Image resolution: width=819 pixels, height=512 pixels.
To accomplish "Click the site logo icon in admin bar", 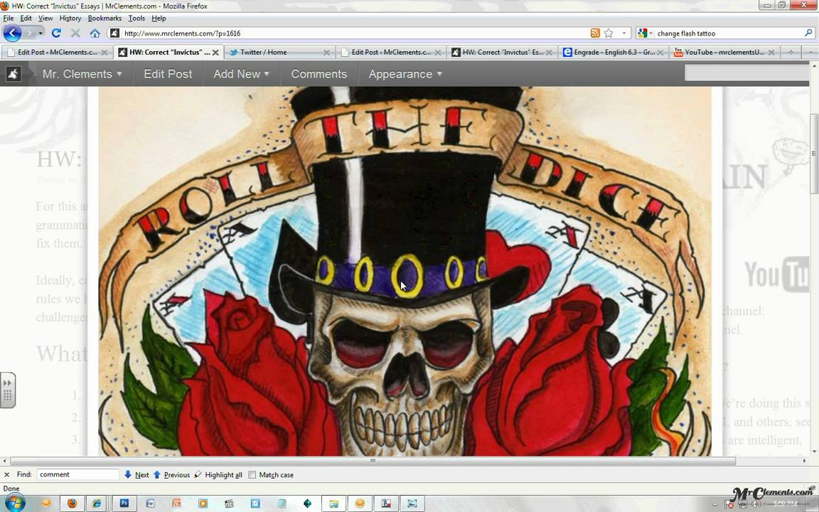I will pyautogui.click(x=13, y=74).
